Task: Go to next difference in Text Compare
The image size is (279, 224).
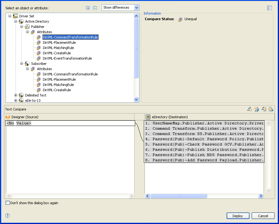Action: (250, 109)
